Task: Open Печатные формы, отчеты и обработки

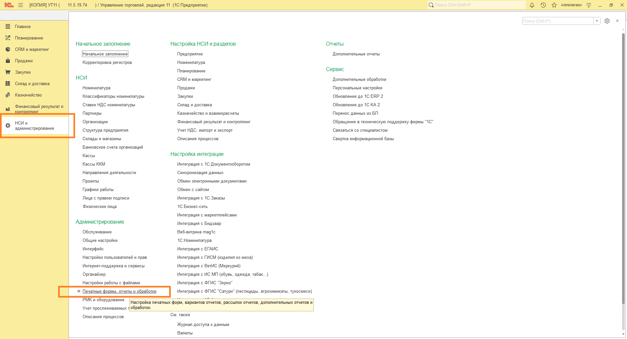Action: [x=120, y=291]
